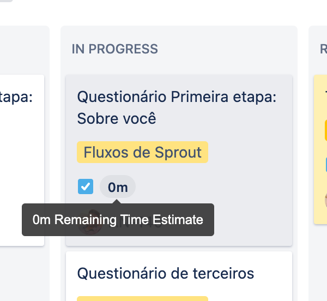
Task: Select the highlighted yellow card in right column
Action: click(320, 149)
